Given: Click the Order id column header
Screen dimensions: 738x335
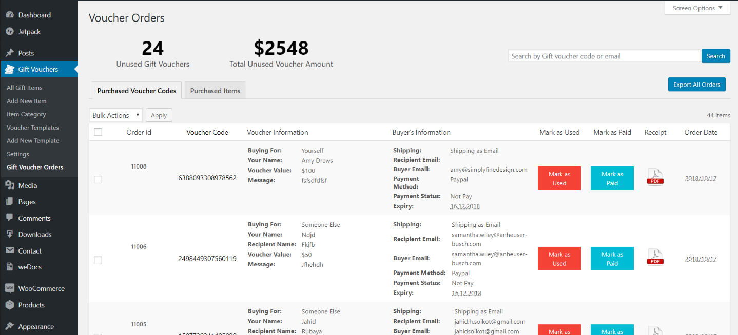Looking at the screenshot, I should [139, 132].
